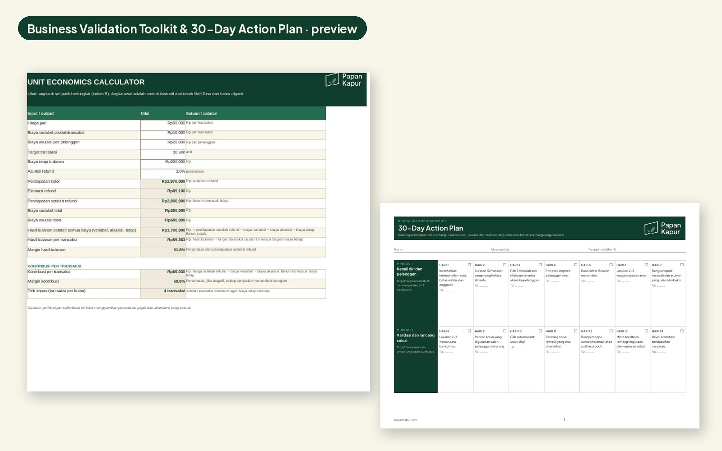Viewport: 722px width, 451px height.
Task: Click the 'UNIT ECONOMICS CALCULATOR' title
Action: [x=86, y=82]
